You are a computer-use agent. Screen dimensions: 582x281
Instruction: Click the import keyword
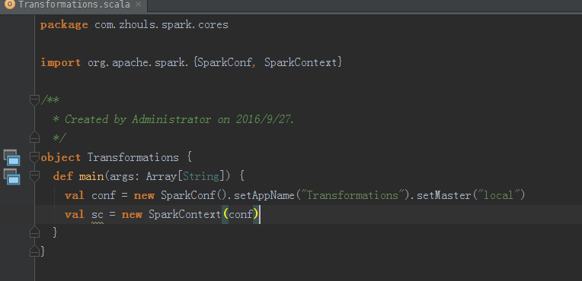point(60,62)
